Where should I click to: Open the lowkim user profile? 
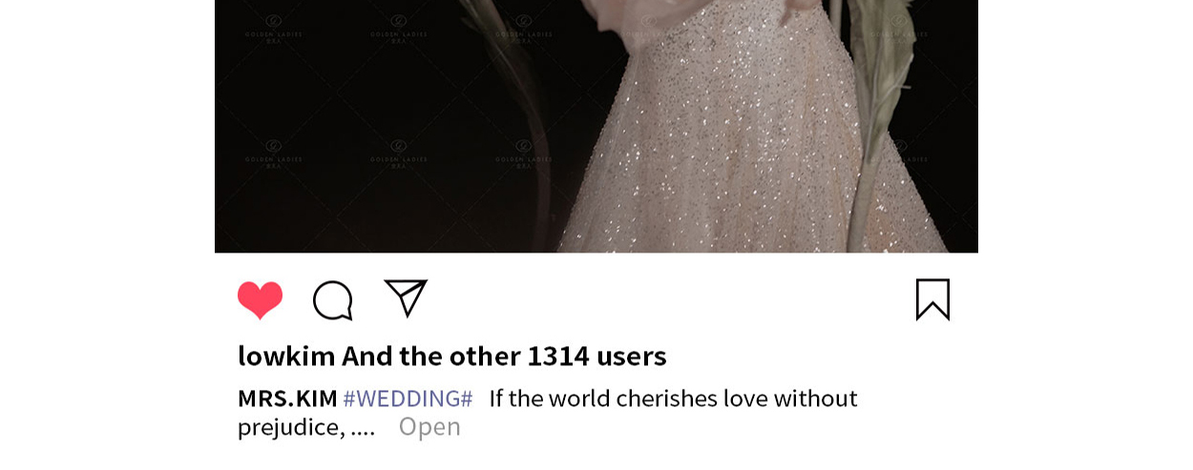pyautogui.click(x=286, y=357)
